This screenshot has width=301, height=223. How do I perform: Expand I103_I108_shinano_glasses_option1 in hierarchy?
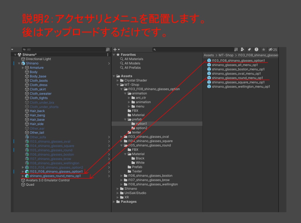[x=23, y=172]
